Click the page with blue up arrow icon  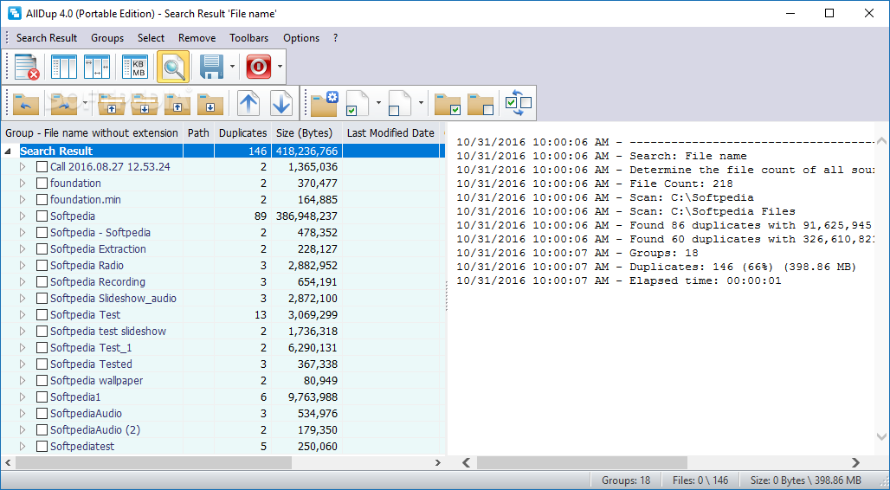click(x=248, y=103)
